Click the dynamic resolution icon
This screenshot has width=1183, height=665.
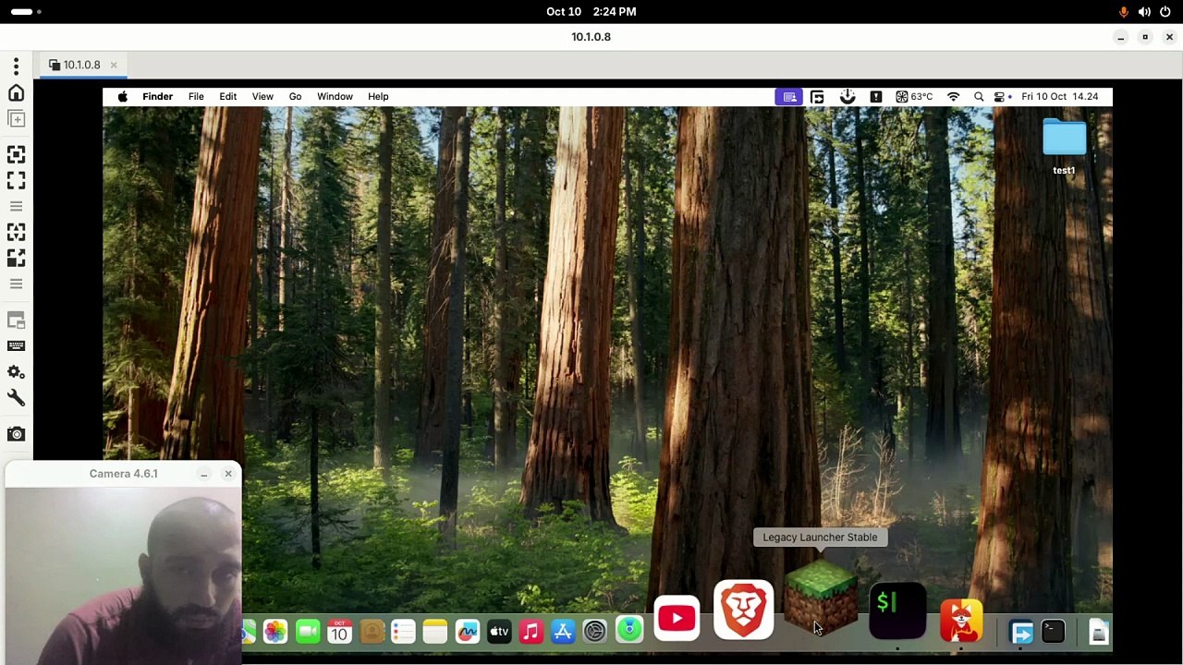[16, 232]
